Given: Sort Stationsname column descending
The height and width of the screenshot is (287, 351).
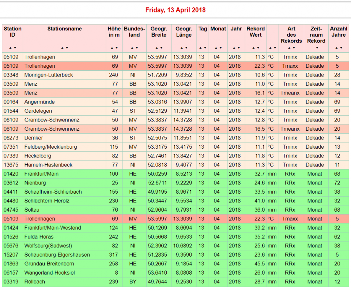Looking at the screenshot, I should click(67, 48).
